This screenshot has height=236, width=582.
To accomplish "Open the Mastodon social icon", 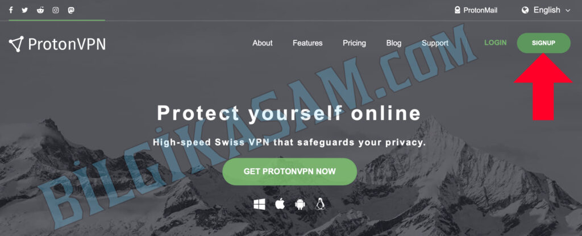I will pos(71,10).
